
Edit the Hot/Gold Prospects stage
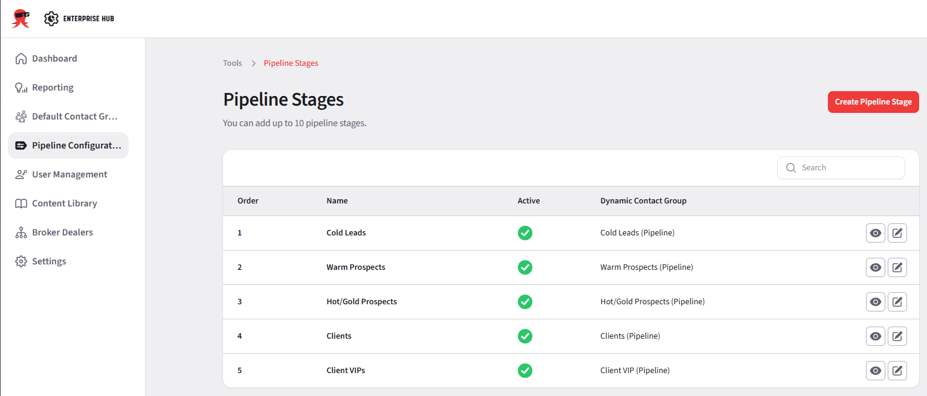[x=897, y=302]
